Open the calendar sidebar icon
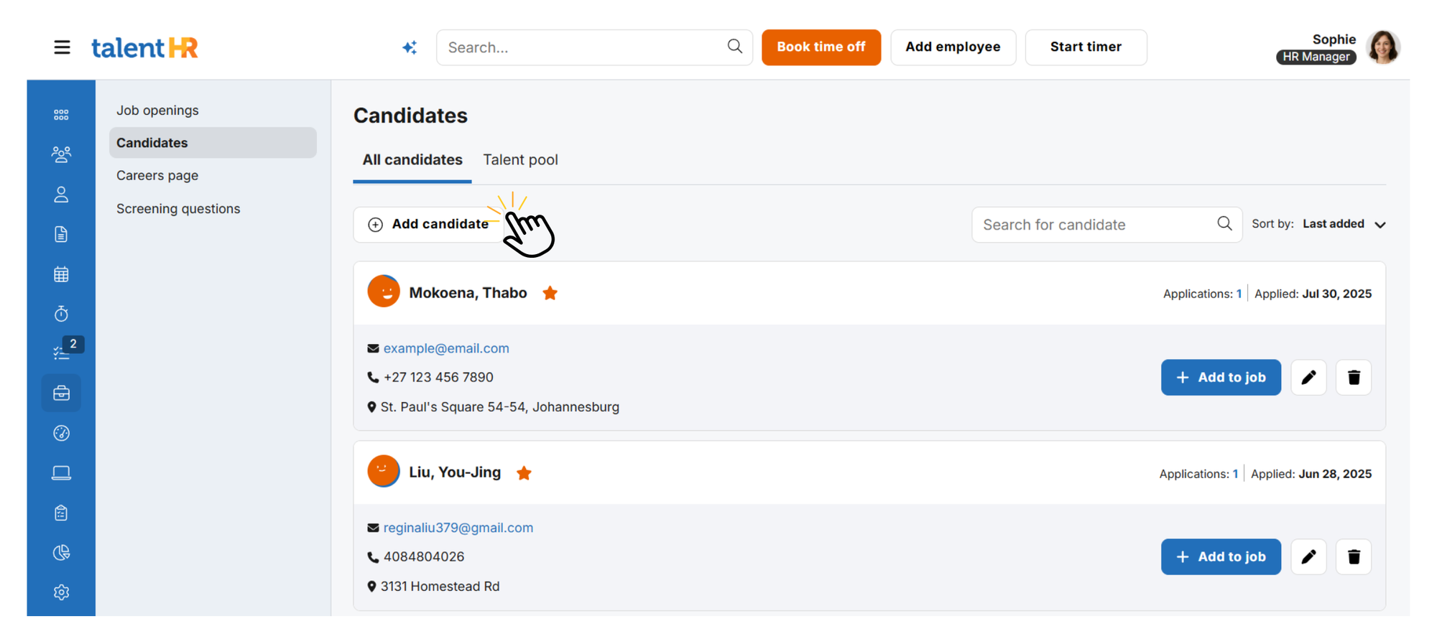This screenshot has width=1437, height=644. [x=61, y=274]
